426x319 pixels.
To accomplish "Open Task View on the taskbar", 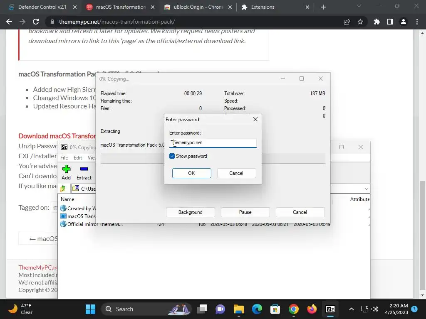I will [202, 309].
